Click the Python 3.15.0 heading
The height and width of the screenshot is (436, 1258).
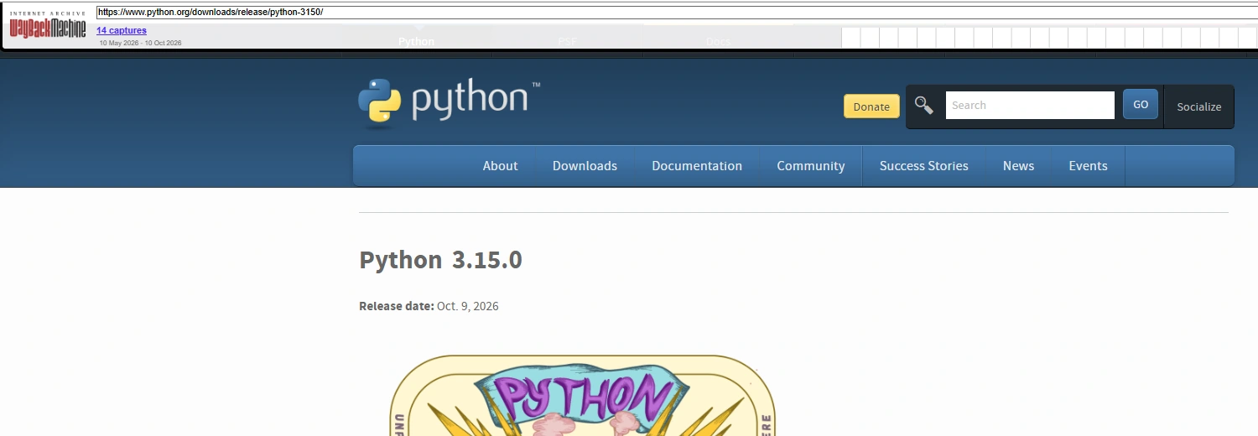pos(440,260)
